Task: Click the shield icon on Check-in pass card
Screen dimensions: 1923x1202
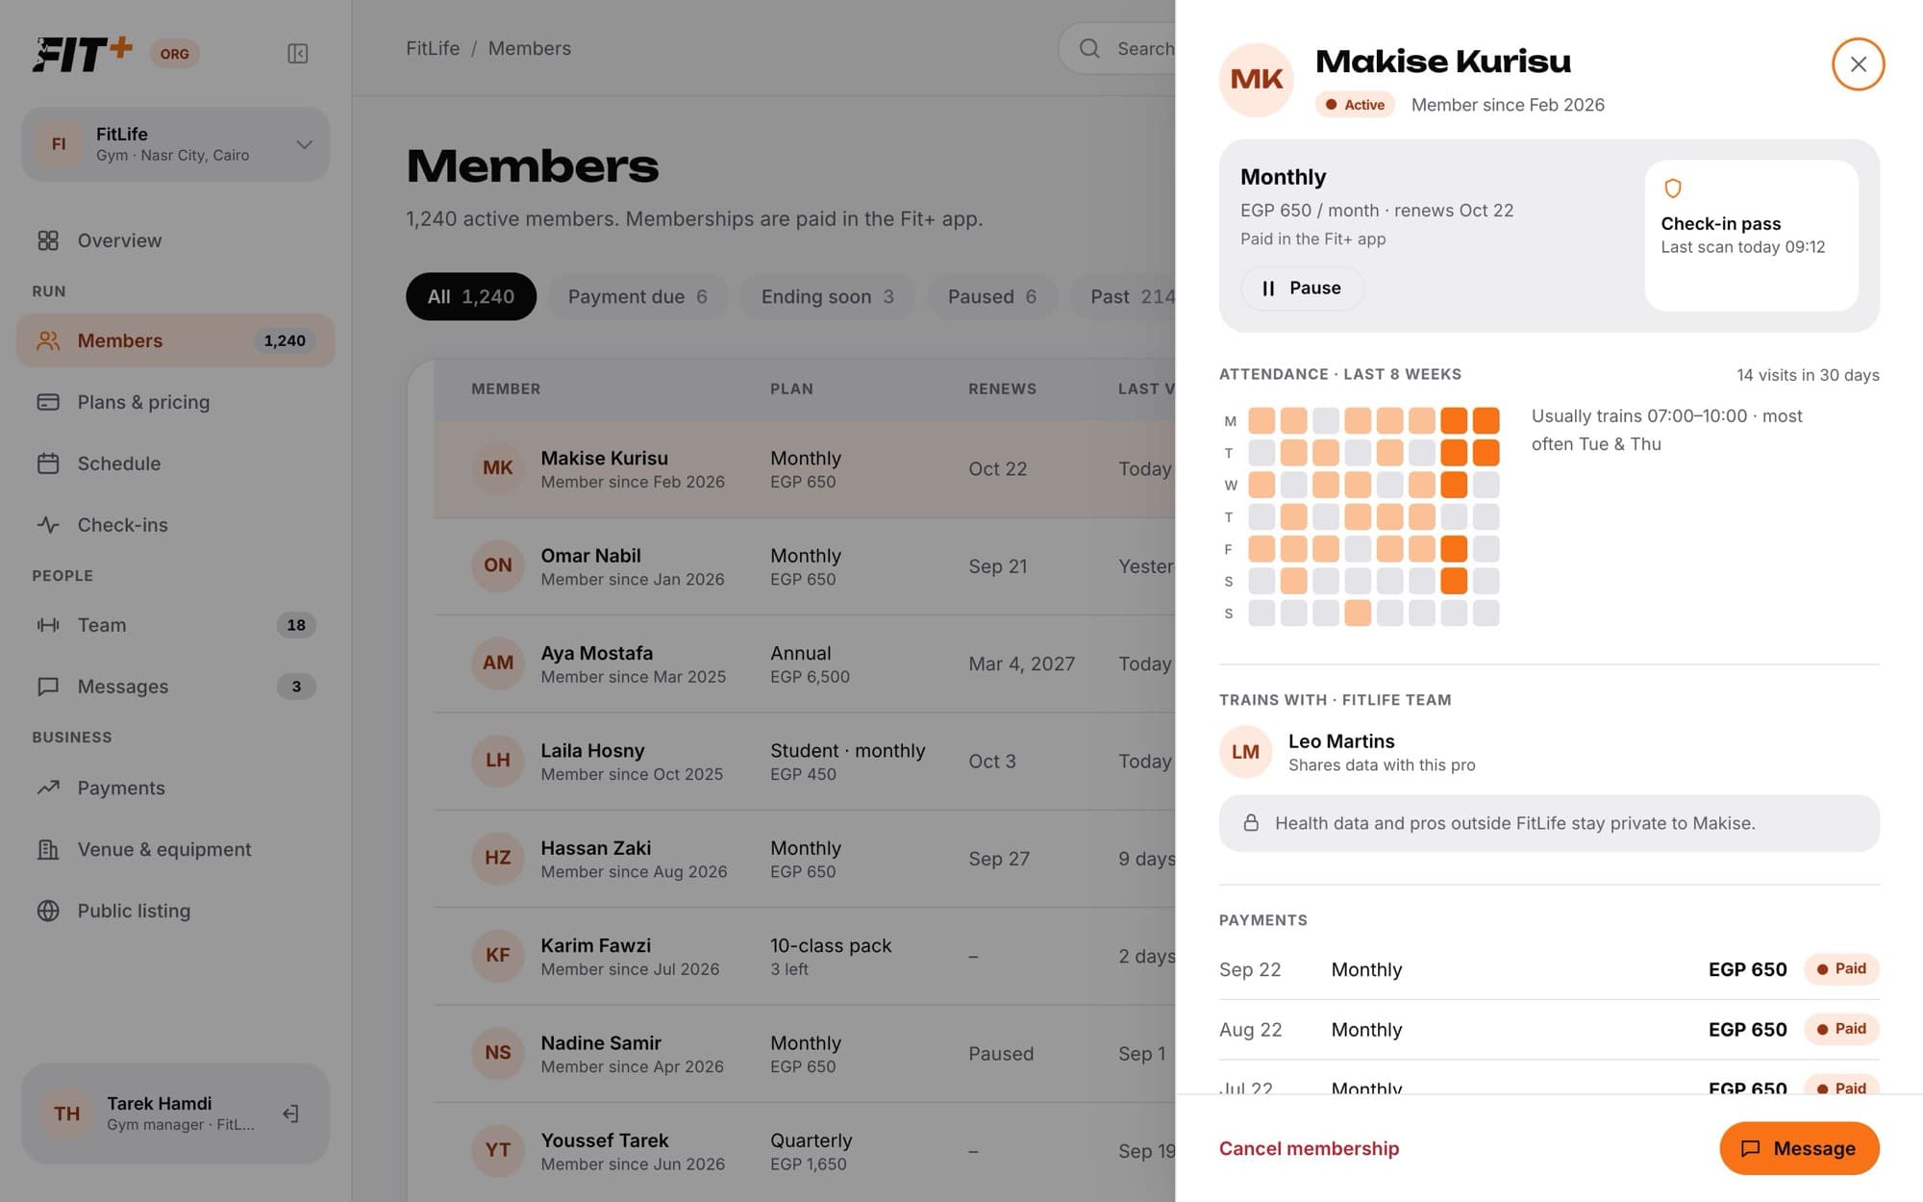Action: point(1672,188)
